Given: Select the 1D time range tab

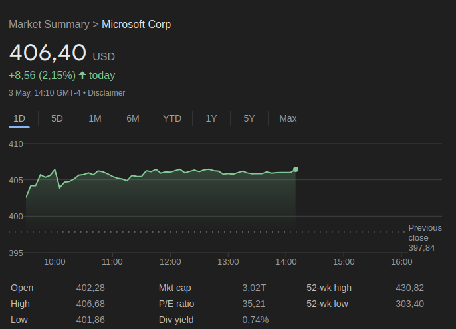Looking at the screenshot, I should point(19,119).
